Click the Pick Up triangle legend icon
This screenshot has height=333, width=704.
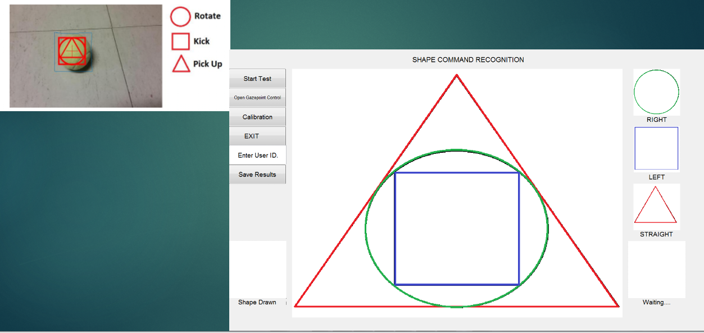pyautogui.click(x=181, y=65)
